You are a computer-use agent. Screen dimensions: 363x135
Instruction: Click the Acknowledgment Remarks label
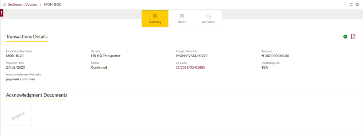23,74
